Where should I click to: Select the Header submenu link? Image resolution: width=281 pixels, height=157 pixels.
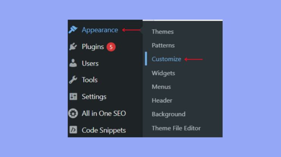tap(162, 100)
